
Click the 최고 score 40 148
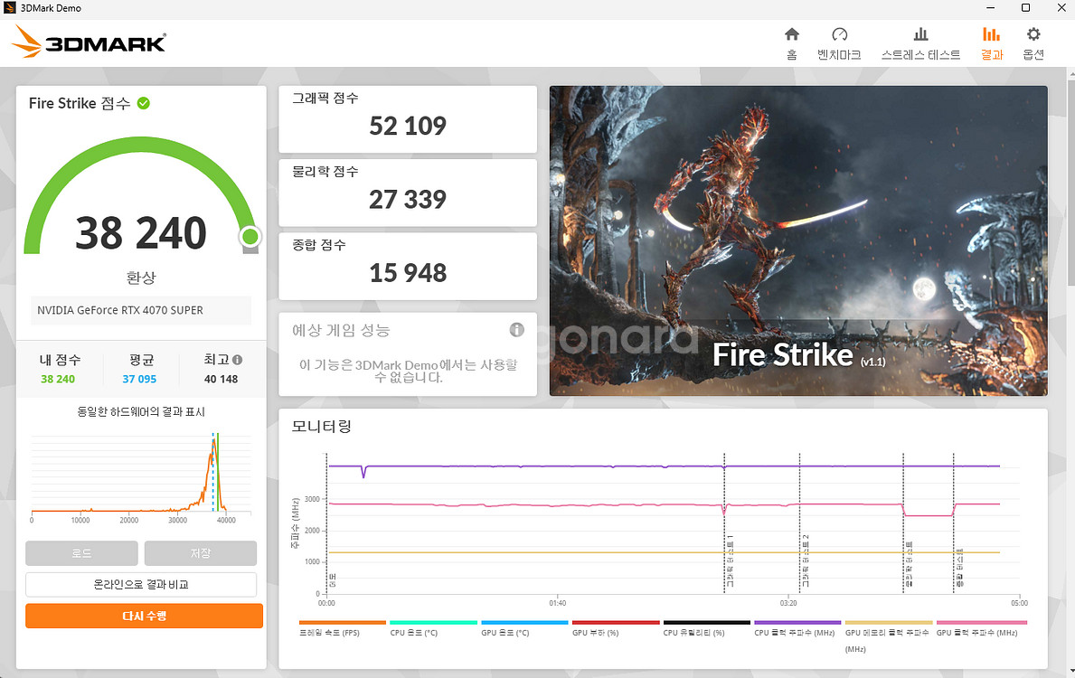[221, 379]
